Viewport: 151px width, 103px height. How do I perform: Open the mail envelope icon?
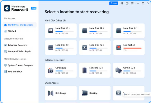(127, 3)
